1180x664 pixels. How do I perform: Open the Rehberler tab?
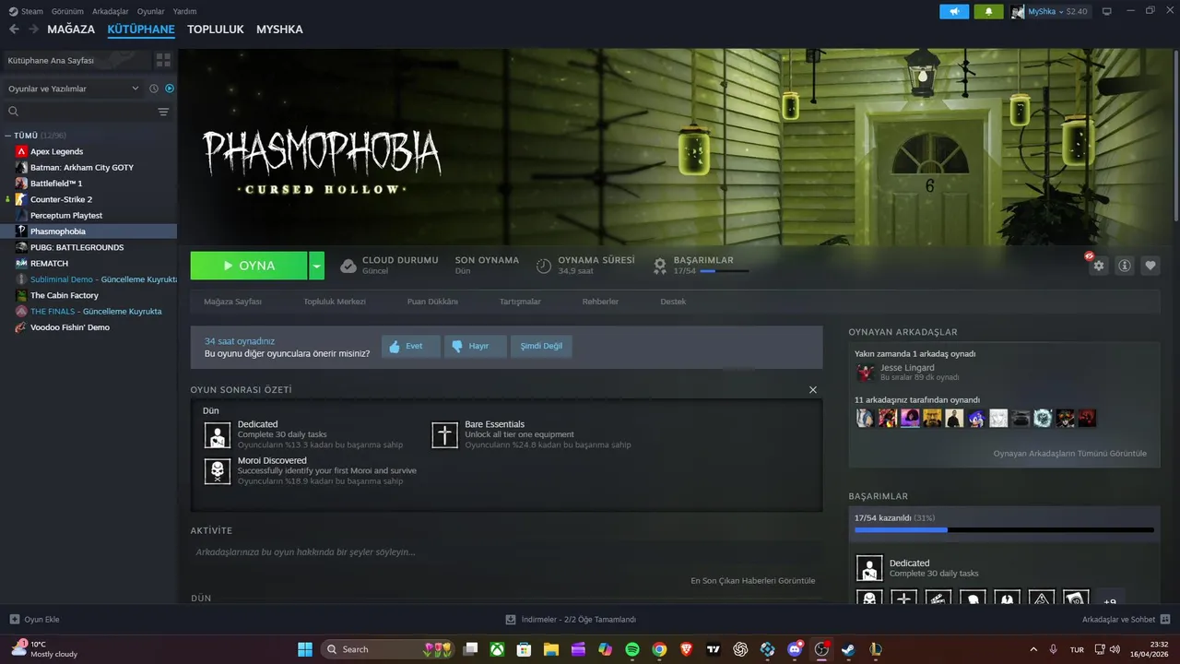[x=600, y=302]
